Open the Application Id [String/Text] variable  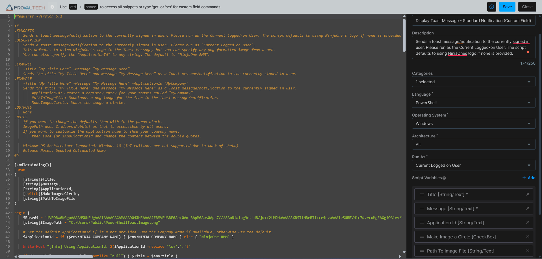pos(474,223)
